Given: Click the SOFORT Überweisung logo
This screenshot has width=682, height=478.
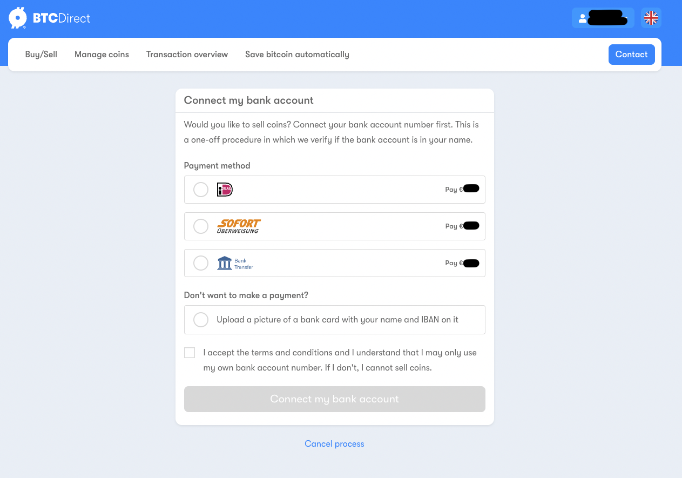Looking at the screenshot, I should point(239,226).
